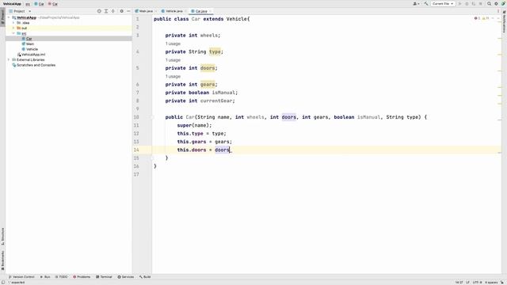
Task: Open the Run tool window
Action: pyautogui.click(x=45, y=277)
